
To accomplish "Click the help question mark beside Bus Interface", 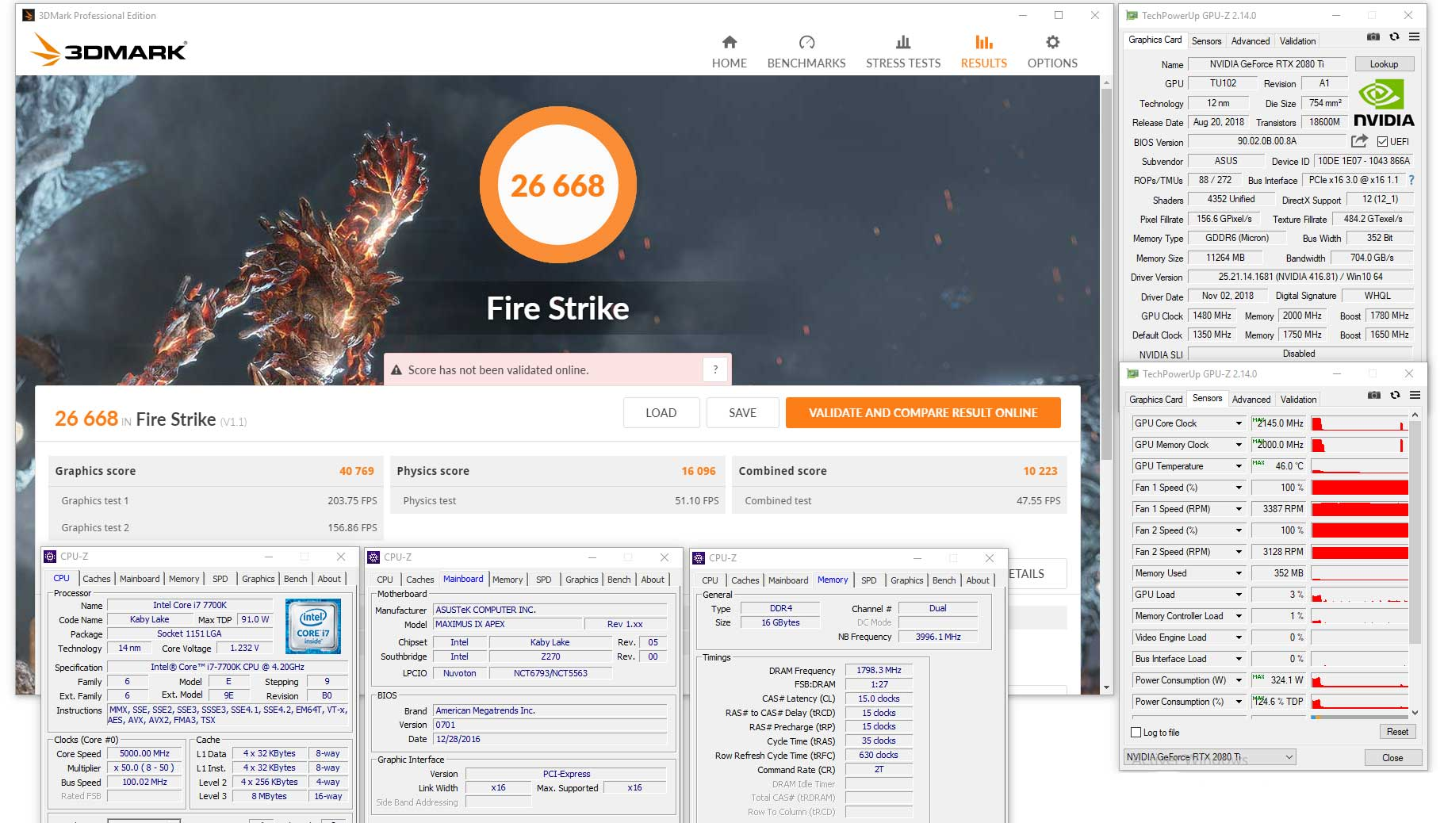I will (1411, 180).
